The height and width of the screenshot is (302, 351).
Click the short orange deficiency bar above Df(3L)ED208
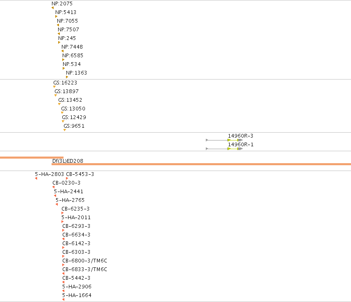(x=32, y=158)
